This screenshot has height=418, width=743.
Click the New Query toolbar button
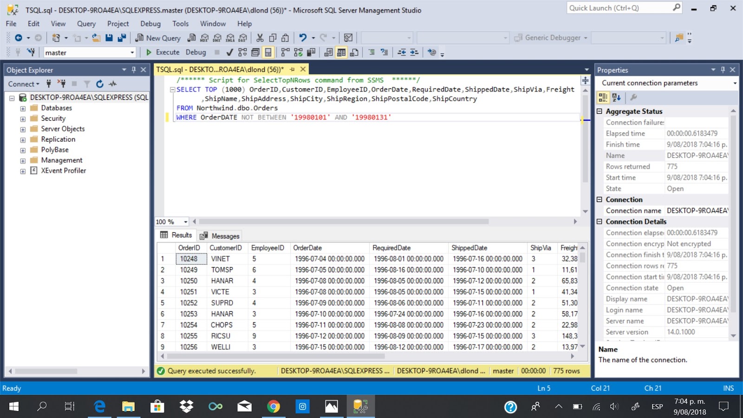158,38
